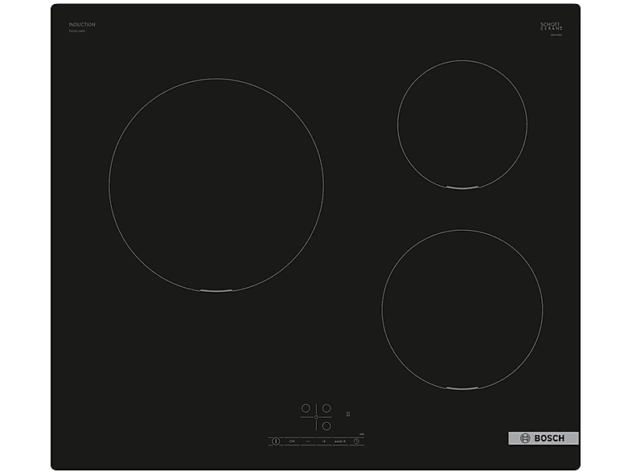This screenshot has width=632, height=472.
Task: Tap the boost function key
Action: (339, 441)
